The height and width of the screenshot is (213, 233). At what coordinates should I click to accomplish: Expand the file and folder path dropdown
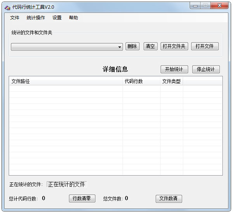coord(120,47)
